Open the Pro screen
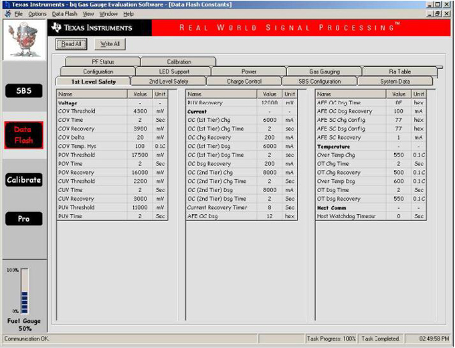 [x=24, y=219]
